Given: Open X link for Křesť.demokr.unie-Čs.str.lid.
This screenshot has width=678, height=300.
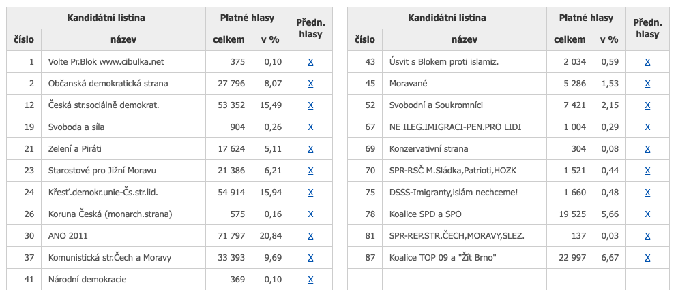Looking at the screenshot, I should pyautogui.click(x=310, y=193).
